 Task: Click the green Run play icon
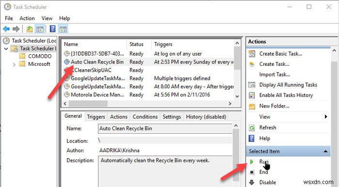point(252,161)
